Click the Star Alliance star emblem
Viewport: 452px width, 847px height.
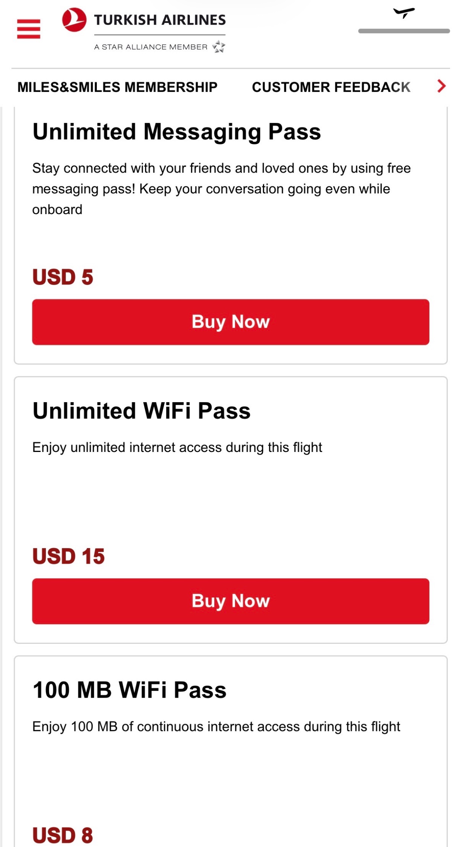coord(218,47)
